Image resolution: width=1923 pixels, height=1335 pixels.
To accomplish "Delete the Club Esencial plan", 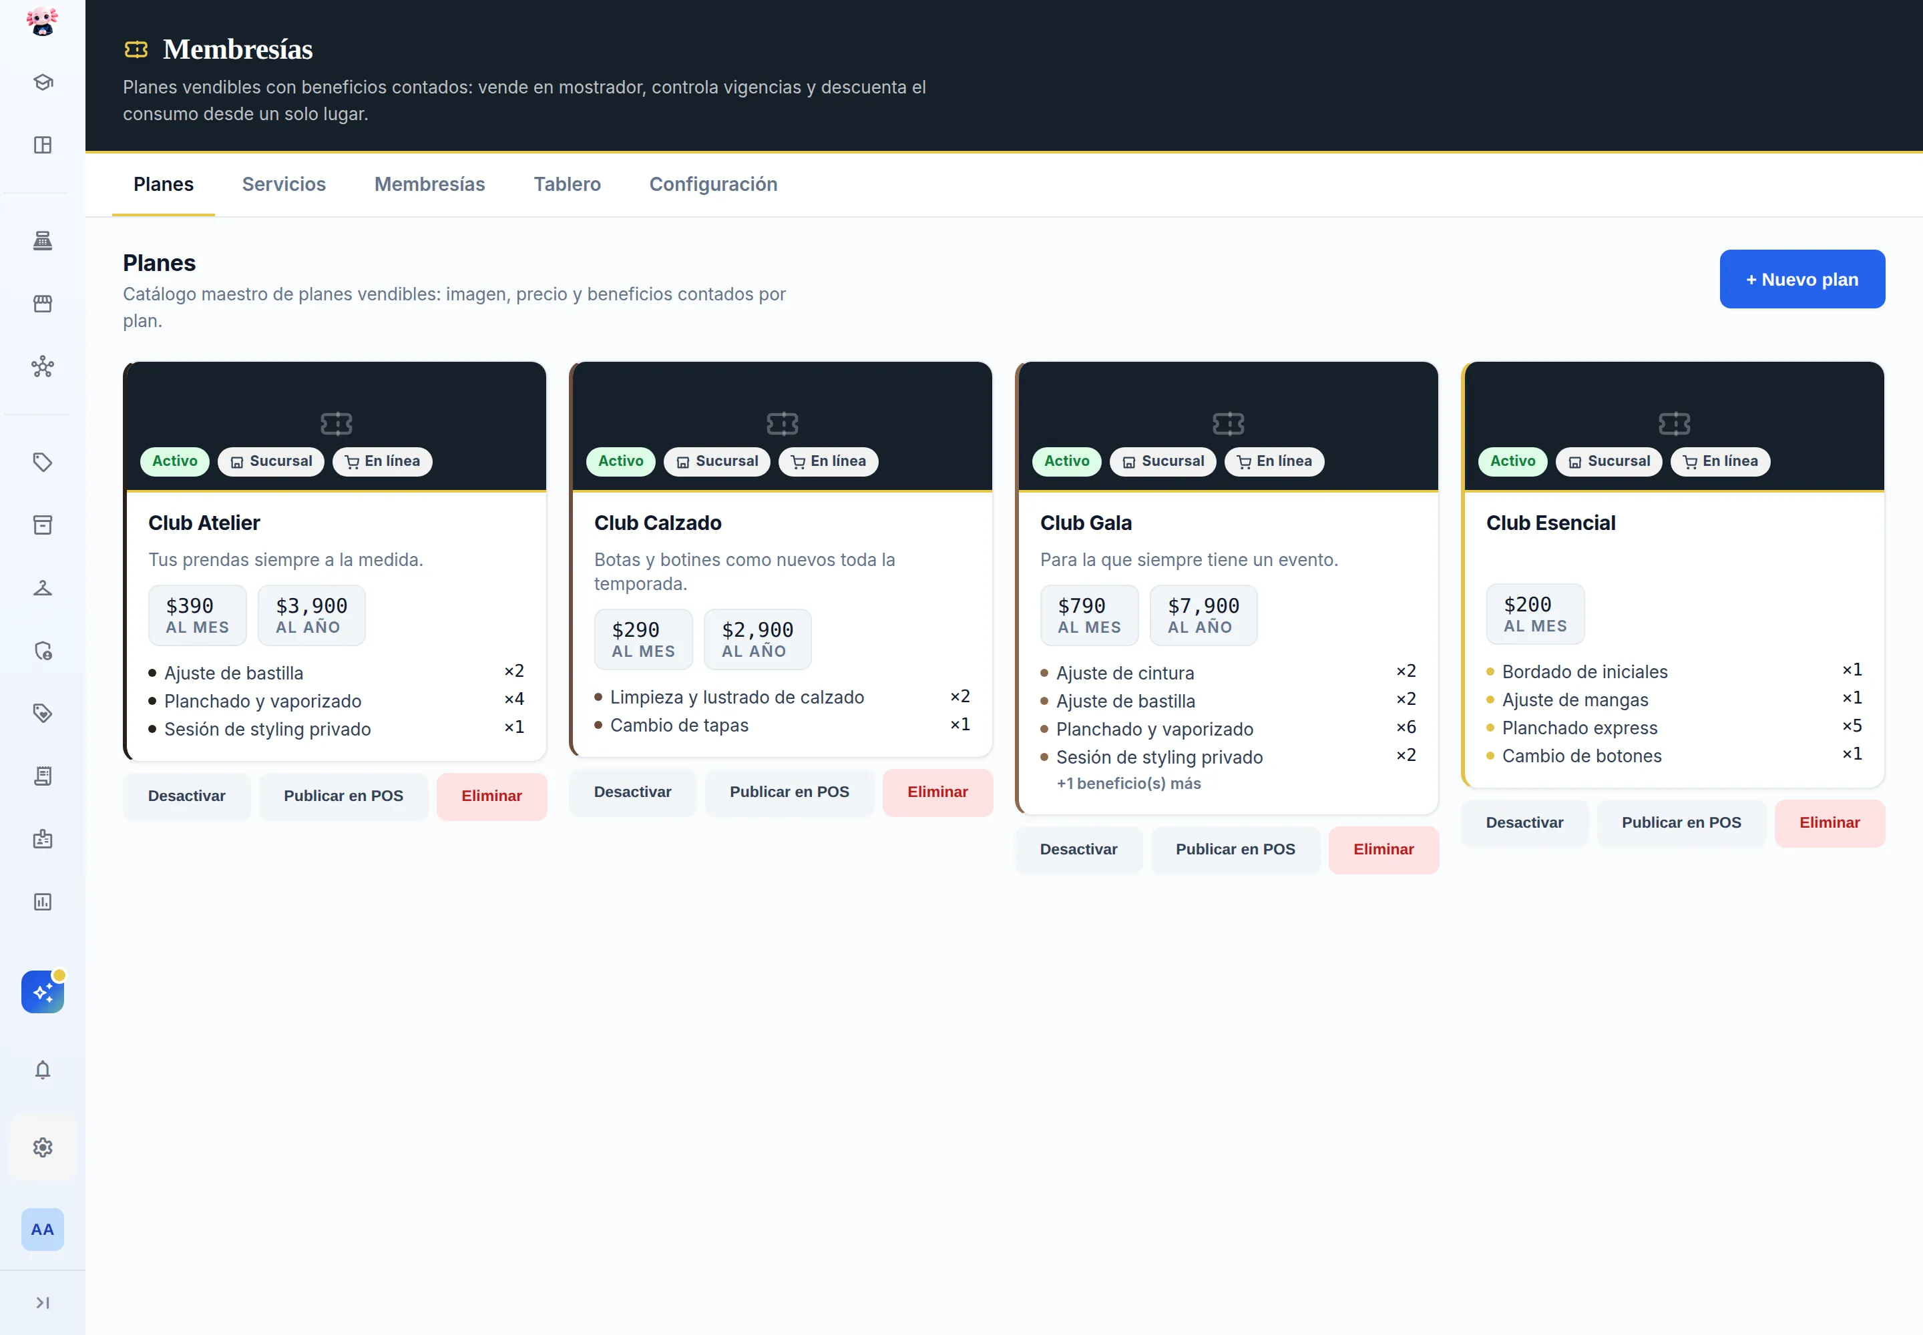I will [x=1830, y=823].
